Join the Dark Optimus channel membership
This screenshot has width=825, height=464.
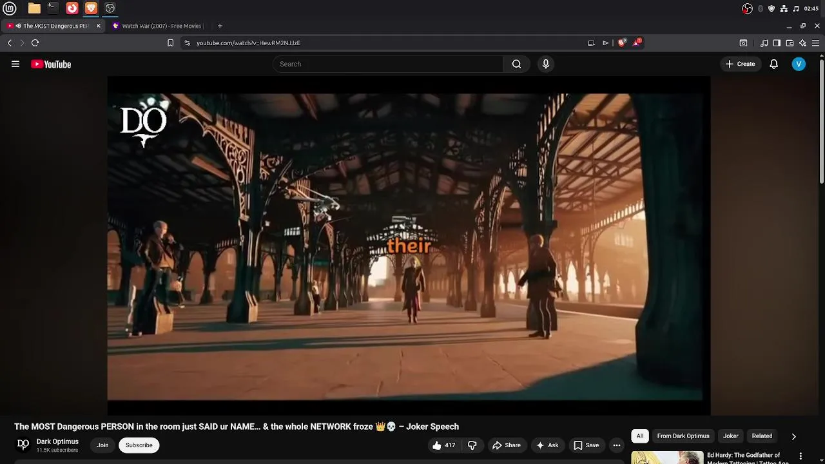click(x=102, y=445)
